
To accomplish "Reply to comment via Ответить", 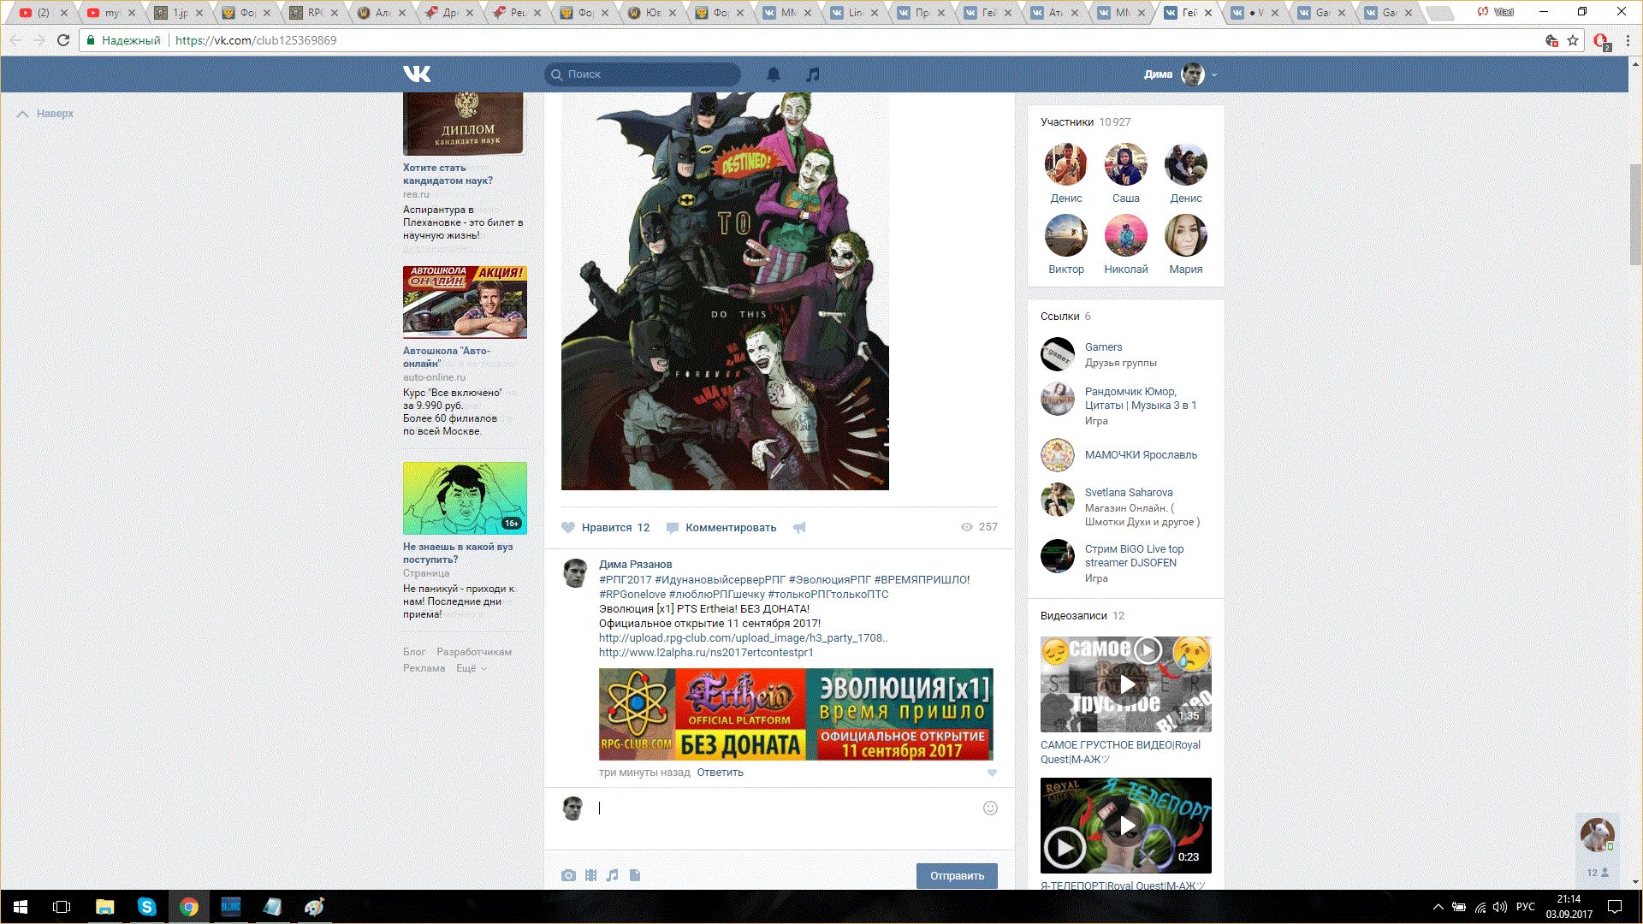I will click(x=721, y=773).
